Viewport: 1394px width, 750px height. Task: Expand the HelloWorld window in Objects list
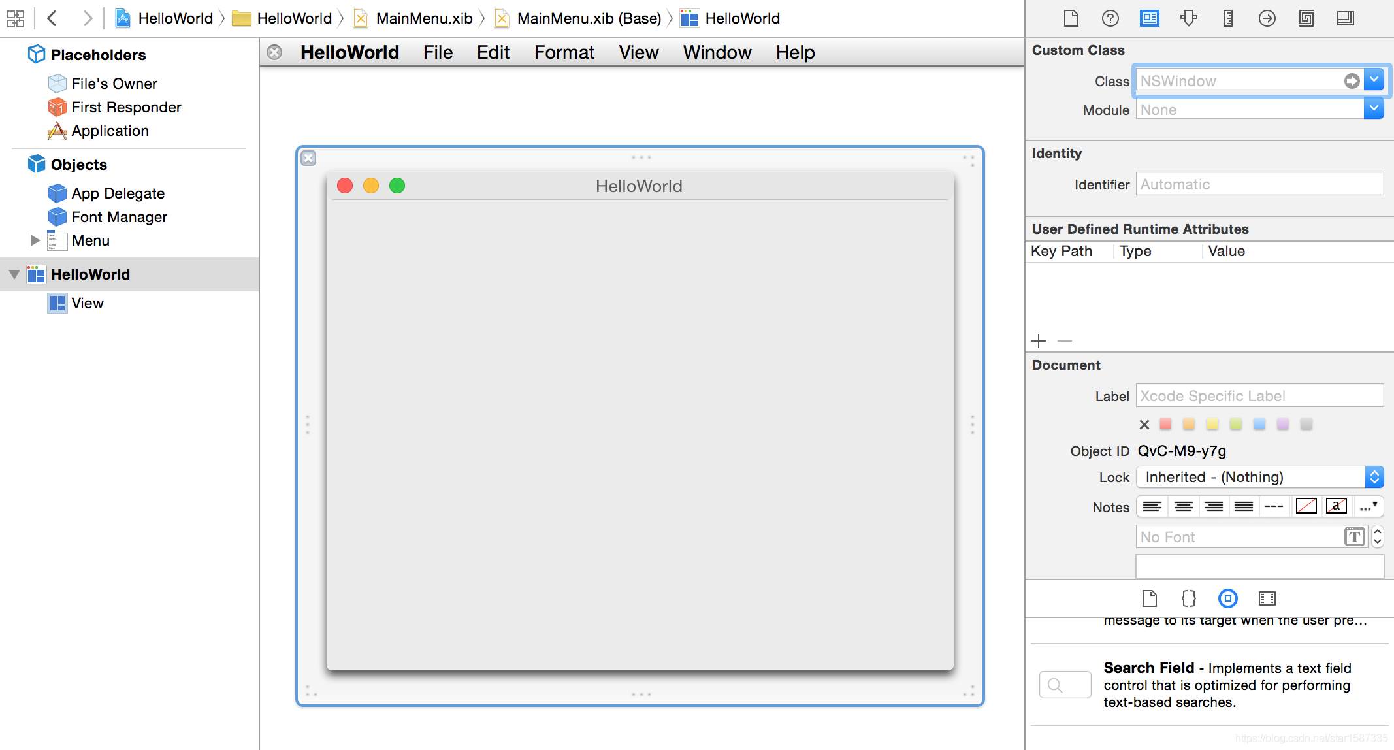click(15, 273)
